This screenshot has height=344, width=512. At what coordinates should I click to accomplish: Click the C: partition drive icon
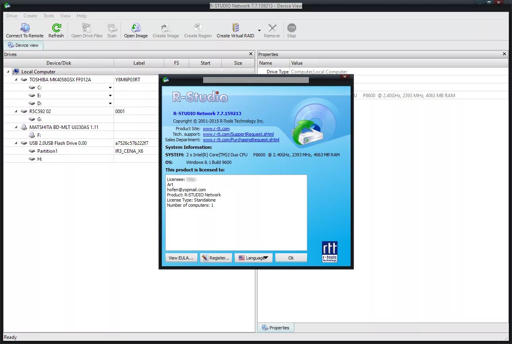pyautogui.click(x=32, y=88)
